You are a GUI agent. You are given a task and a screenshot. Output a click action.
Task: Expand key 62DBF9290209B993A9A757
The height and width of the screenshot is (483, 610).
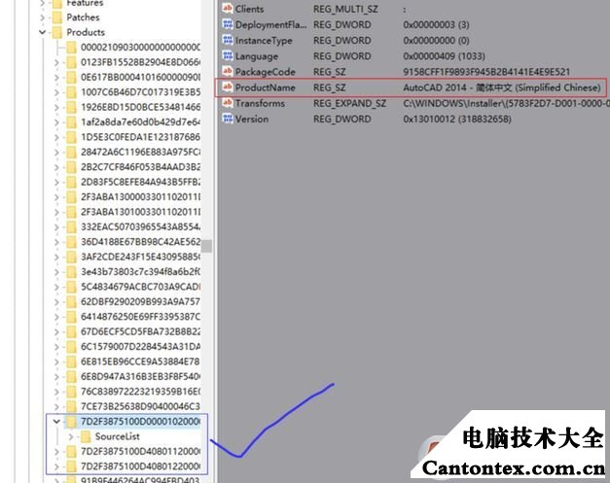pyautogui.click(x=56, y=301)
